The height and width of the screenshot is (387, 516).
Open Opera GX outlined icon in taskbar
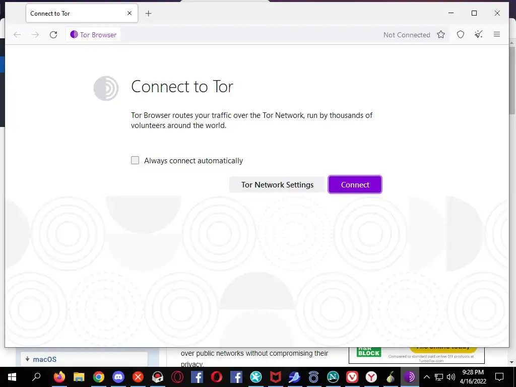(x=177, y=377)
